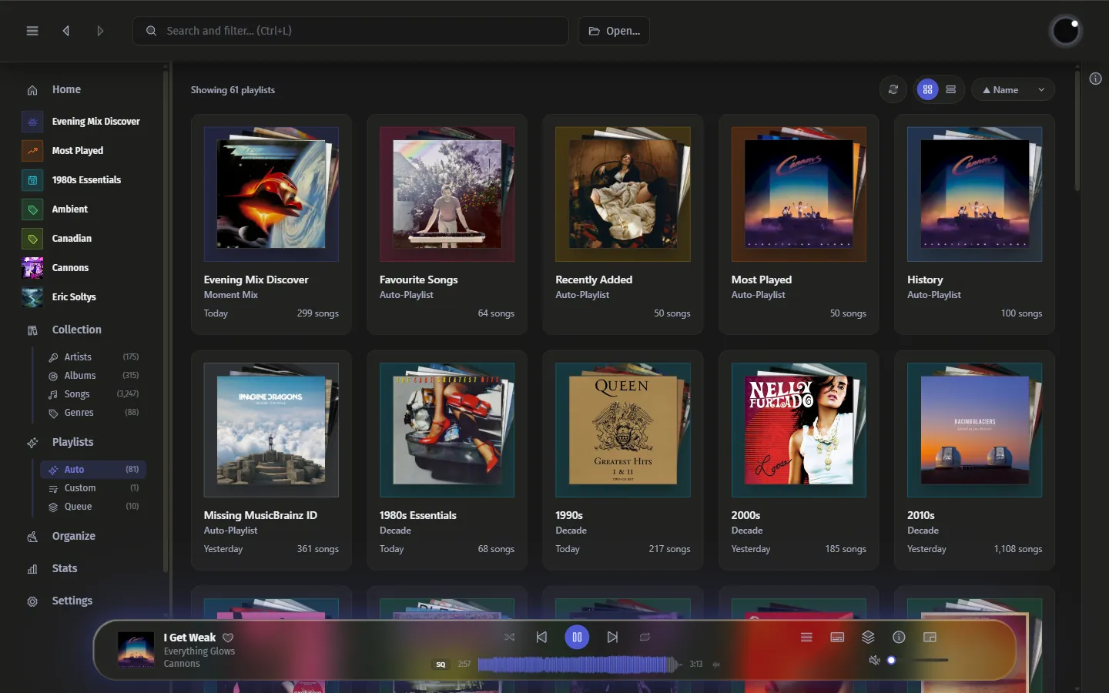Open Settings in sidebar
Viewport: 1109px width, 693px height.
(x=72, y=601)
